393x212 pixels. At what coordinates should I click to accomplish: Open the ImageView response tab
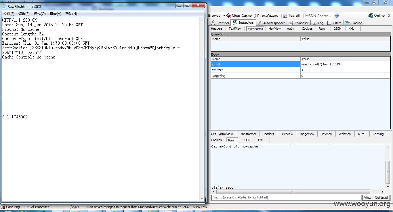(x=307, y=134)
